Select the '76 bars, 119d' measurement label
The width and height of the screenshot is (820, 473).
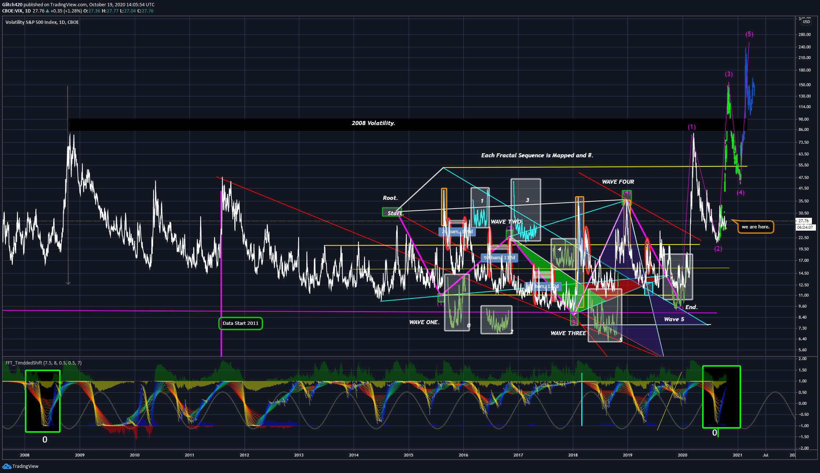(457, 232)
